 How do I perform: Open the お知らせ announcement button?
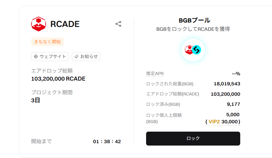pos(86,57)
